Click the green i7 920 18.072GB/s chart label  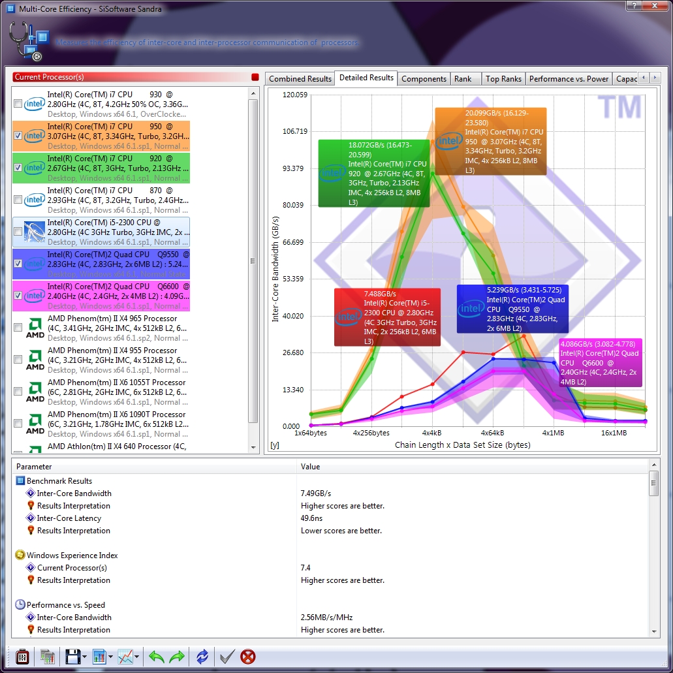pos(374,174)
